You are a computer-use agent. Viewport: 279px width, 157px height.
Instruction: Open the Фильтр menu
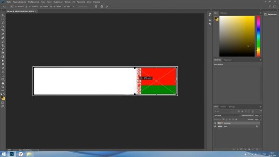(x=68, y=2)
